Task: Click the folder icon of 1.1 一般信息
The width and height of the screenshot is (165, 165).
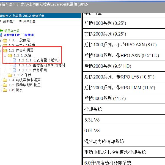Action: [x=5, y=40]
